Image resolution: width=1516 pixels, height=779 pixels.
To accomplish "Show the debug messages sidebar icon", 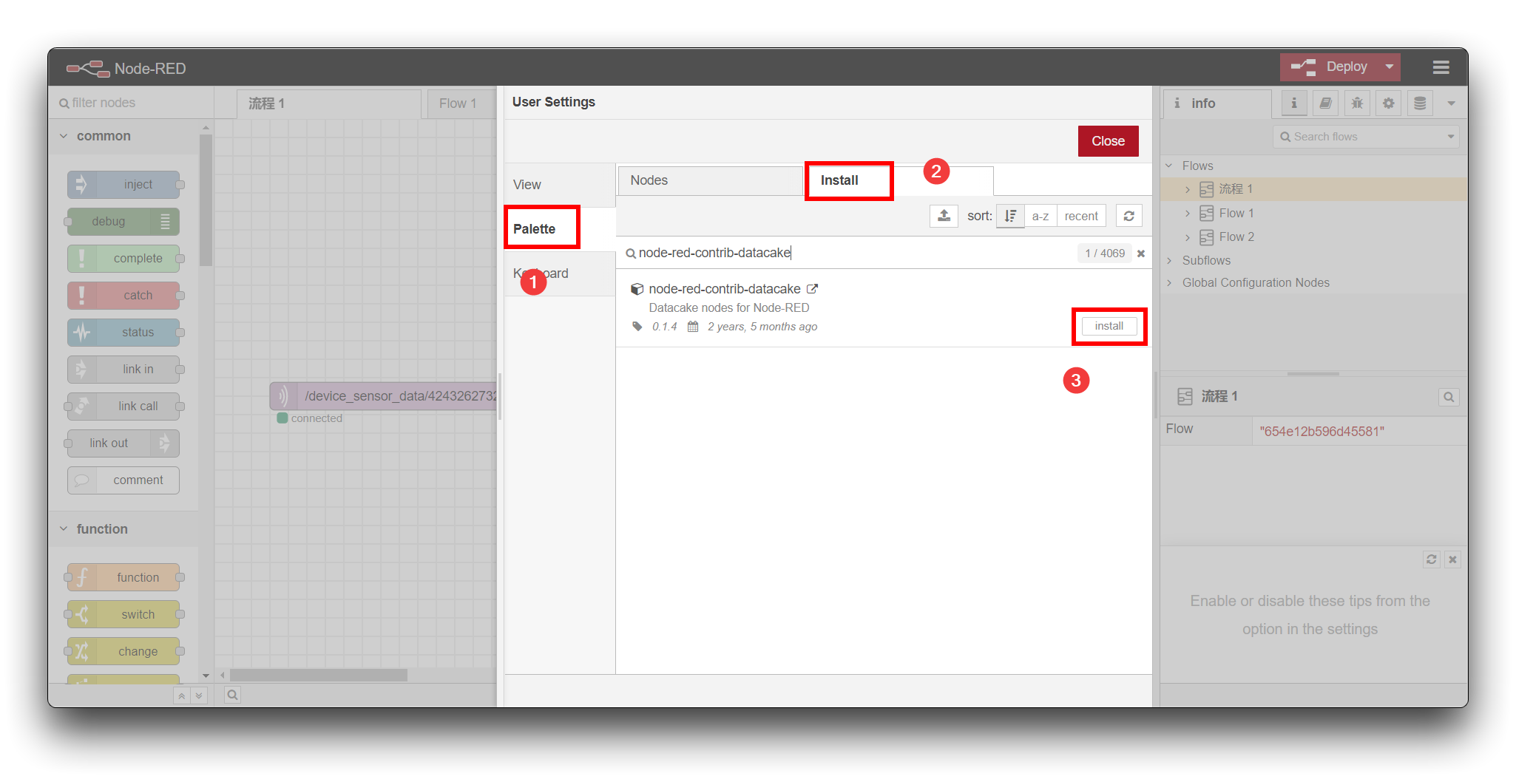I will tap(1357, 103).
